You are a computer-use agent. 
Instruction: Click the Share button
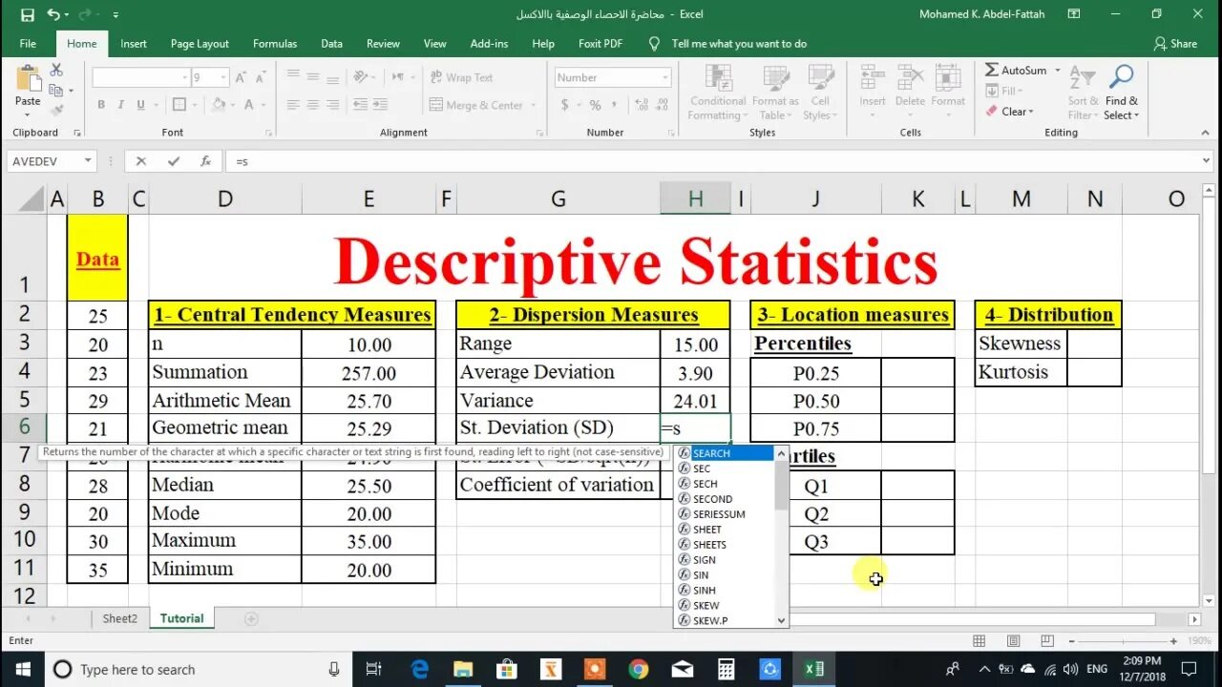tap(1175, 44)
